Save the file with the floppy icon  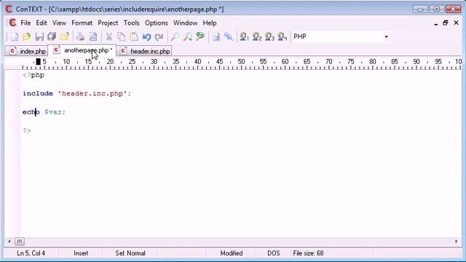(39, 36)
